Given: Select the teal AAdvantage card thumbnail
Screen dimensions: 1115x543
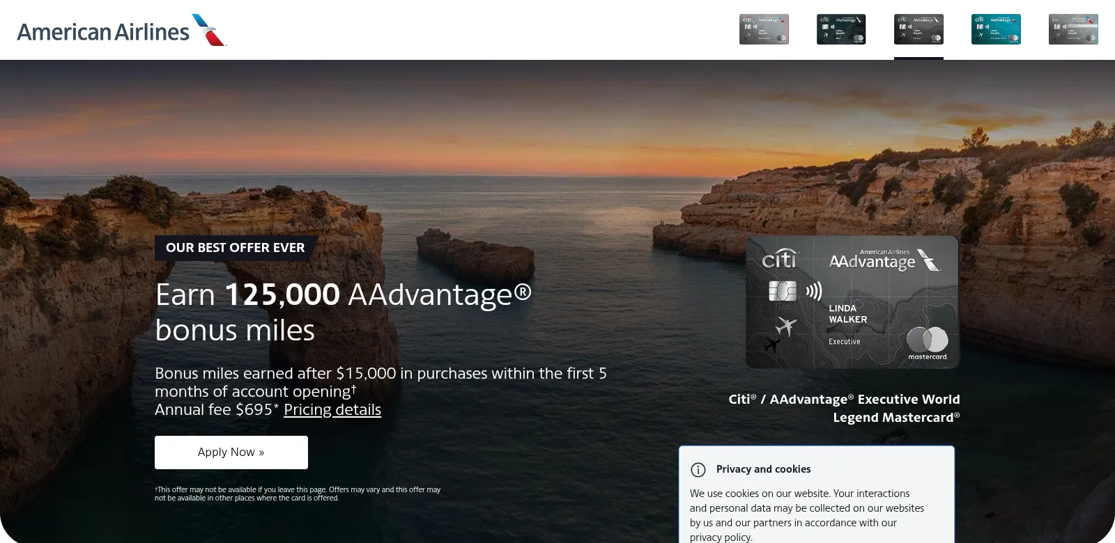Looking at the screenshot, I should pos(996,29).
